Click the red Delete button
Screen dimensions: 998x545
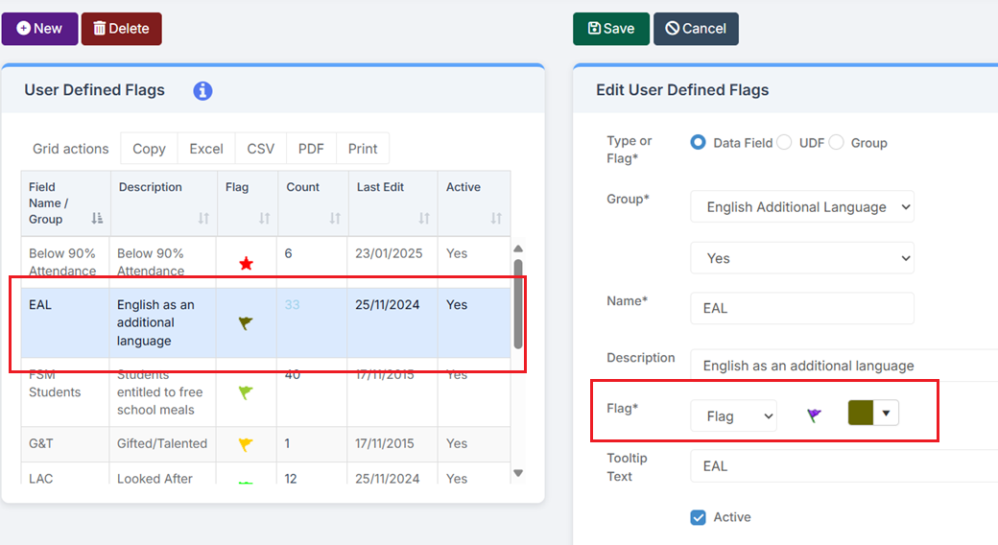pyautogui.click(x=121, y=29)
